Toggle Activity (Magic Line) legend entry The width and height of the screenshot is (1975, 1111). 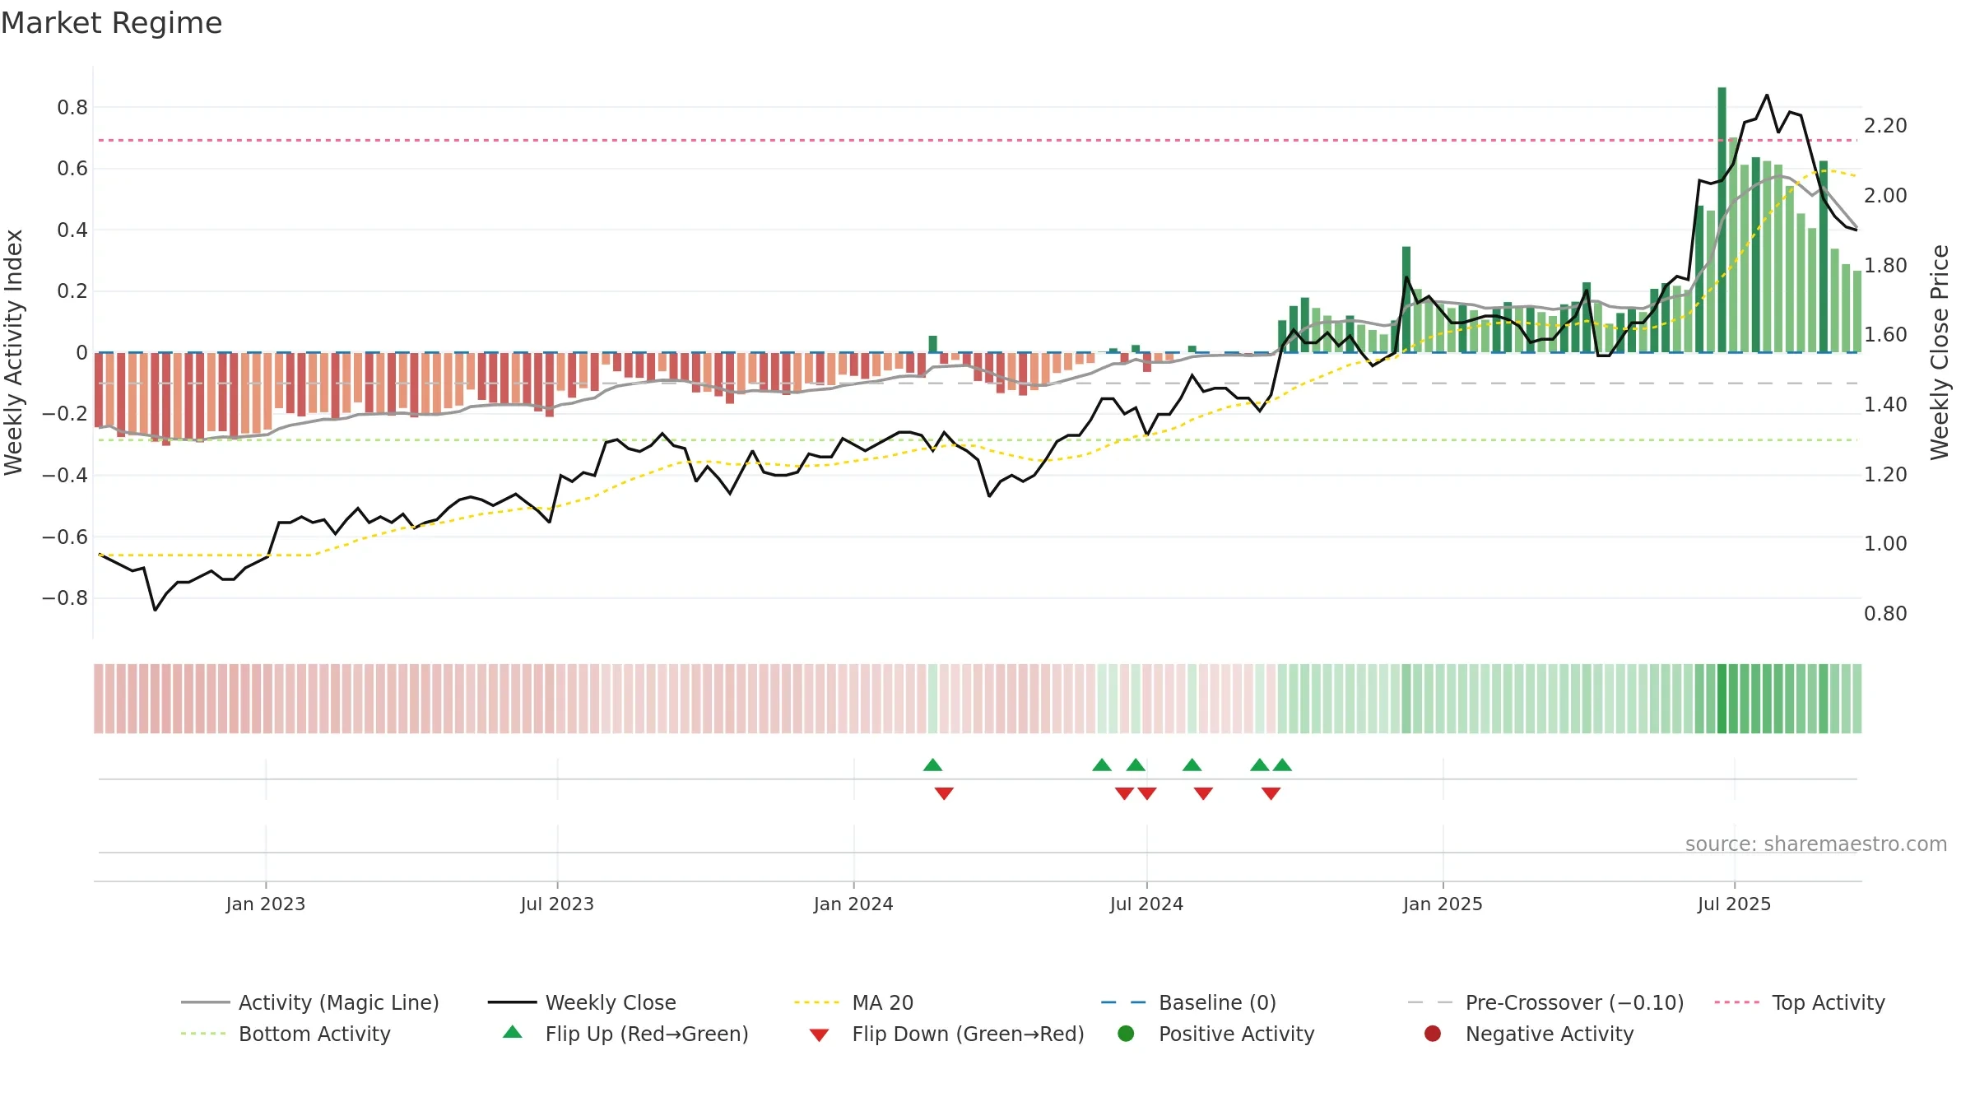310,1002
